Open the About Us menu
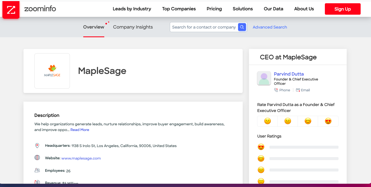This screenshot has height=187, width=371. 304,9
